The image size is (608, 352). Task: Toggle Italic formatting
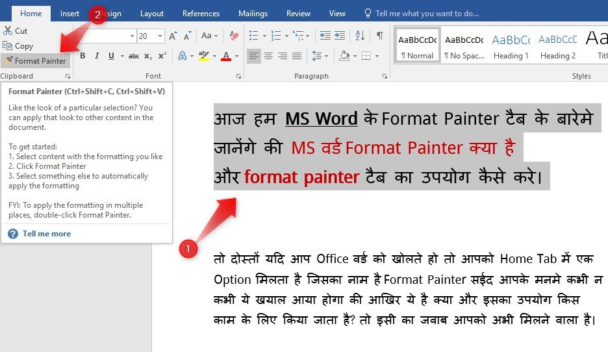97,56
